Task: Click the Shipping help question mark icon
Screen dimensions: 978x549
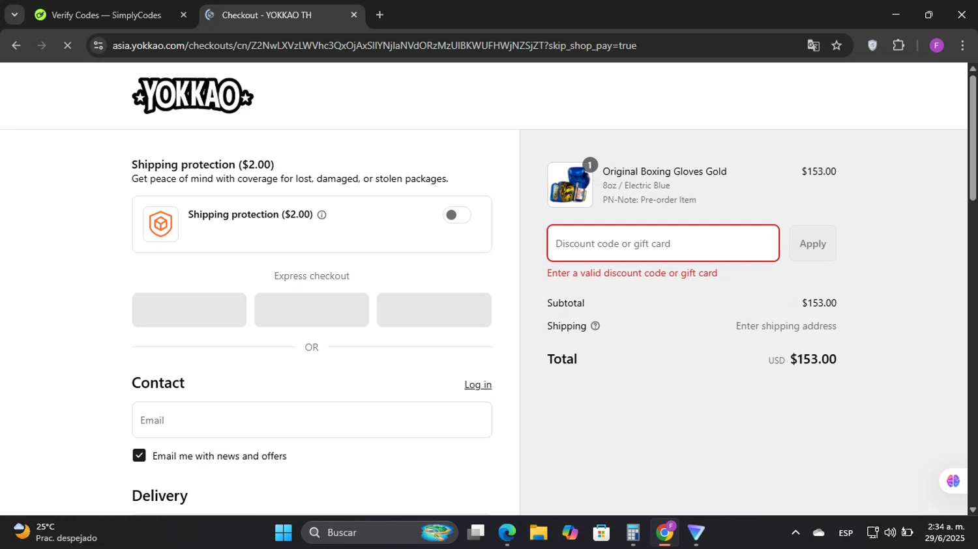Action: click(x=595, y=326)
